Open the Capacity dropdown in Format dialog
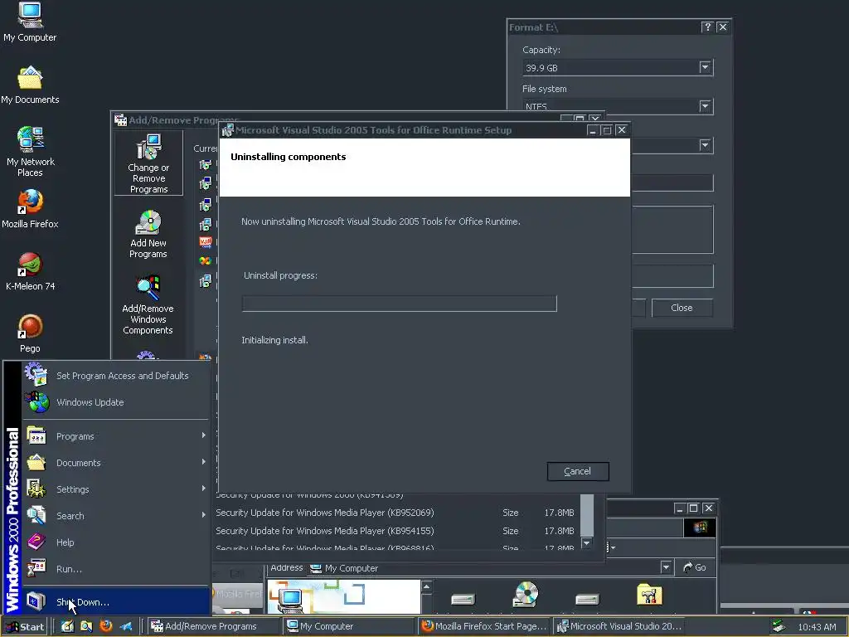The width and height of the screenshot is (849, 637). coord(705,67)
